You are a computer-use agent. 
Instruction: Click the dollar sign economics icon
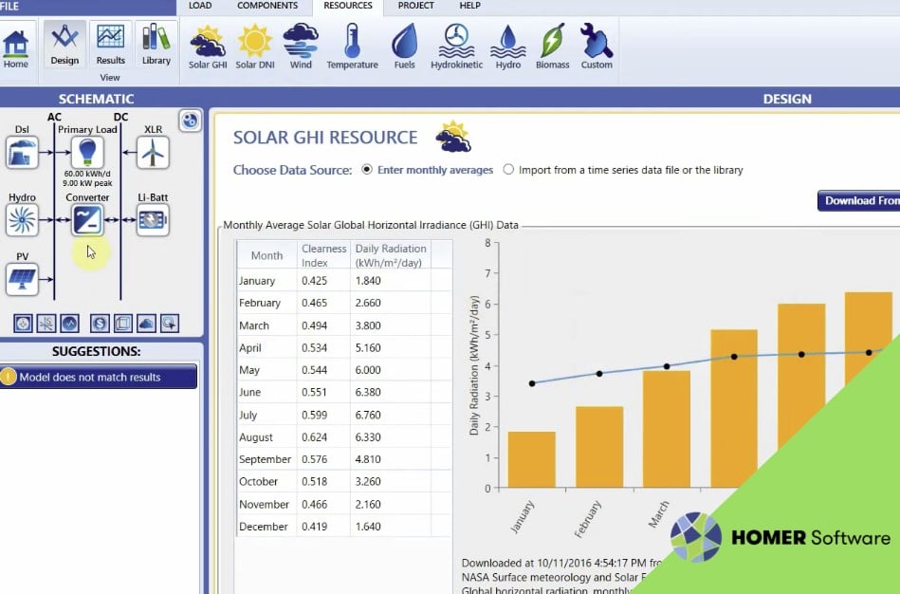(100, 324)
